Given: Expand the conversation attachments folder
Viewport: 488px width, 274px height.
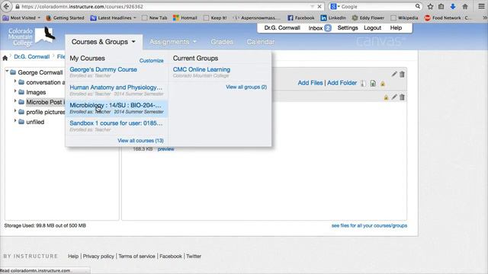Looking at the screenshot, I should pos(15,81).
